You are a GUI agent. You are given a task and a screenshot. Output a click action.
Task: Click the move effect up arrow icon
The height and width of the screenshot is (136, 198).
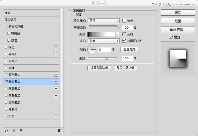coord(14,130)
